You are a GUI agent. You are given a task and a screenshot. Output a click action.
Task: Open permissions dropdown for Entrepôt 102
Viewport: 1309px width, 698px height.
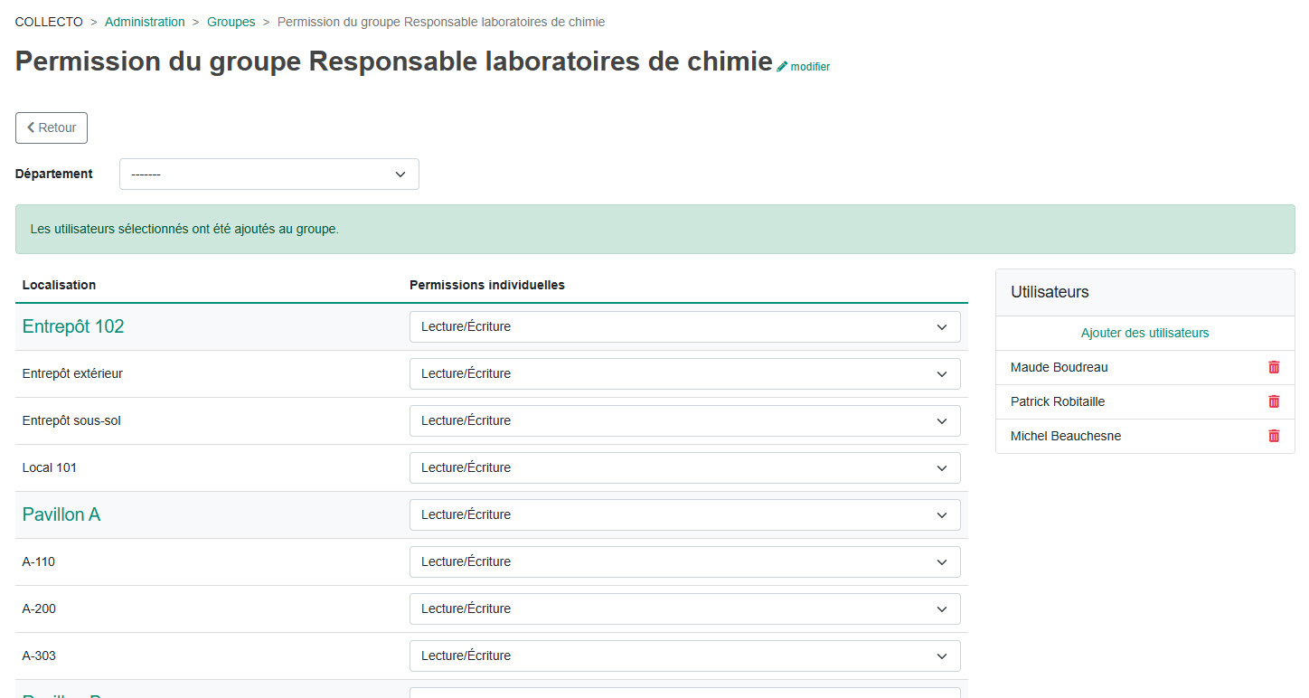tap(684, 327)
